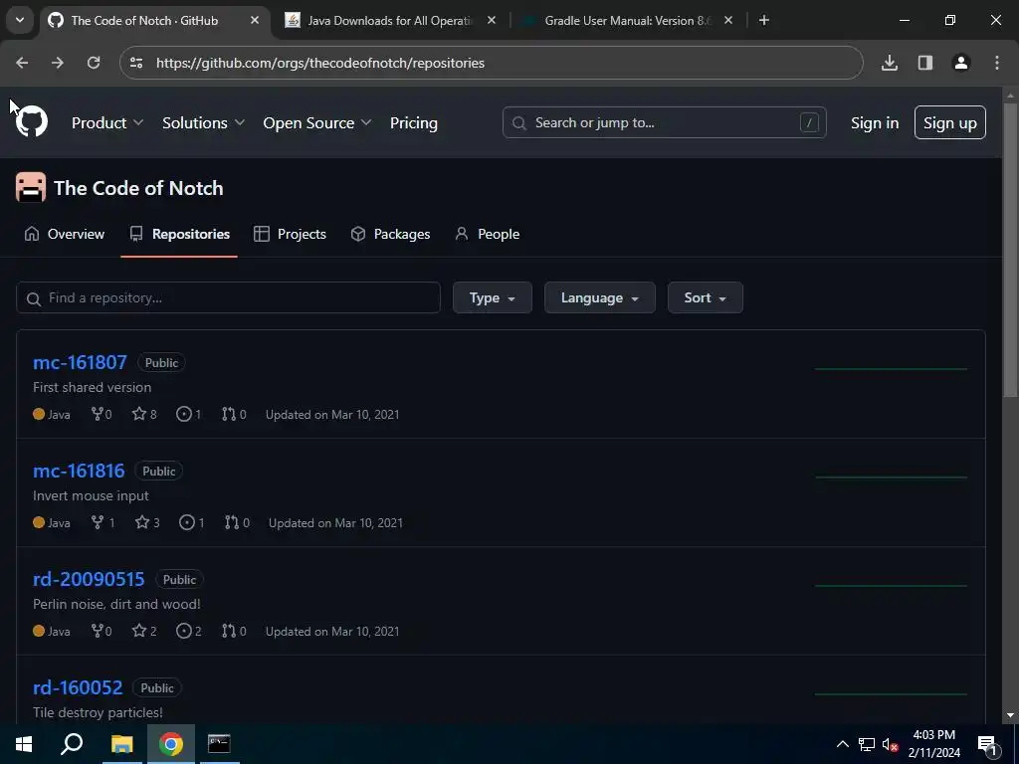
Task: Open Chrome three-dot menu
Action: click(x=996, y=63)
